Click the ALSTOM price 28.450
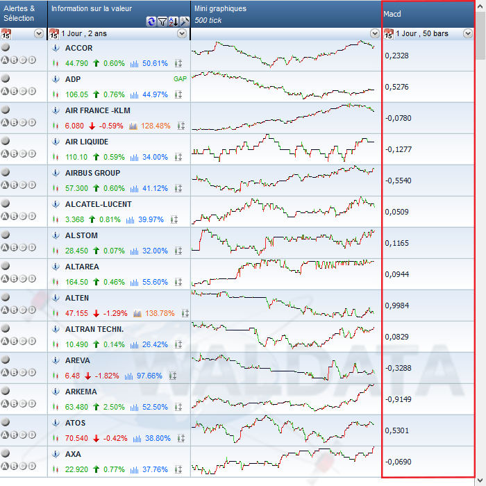Viewport: 486px width, 486px height. point(76,251)
